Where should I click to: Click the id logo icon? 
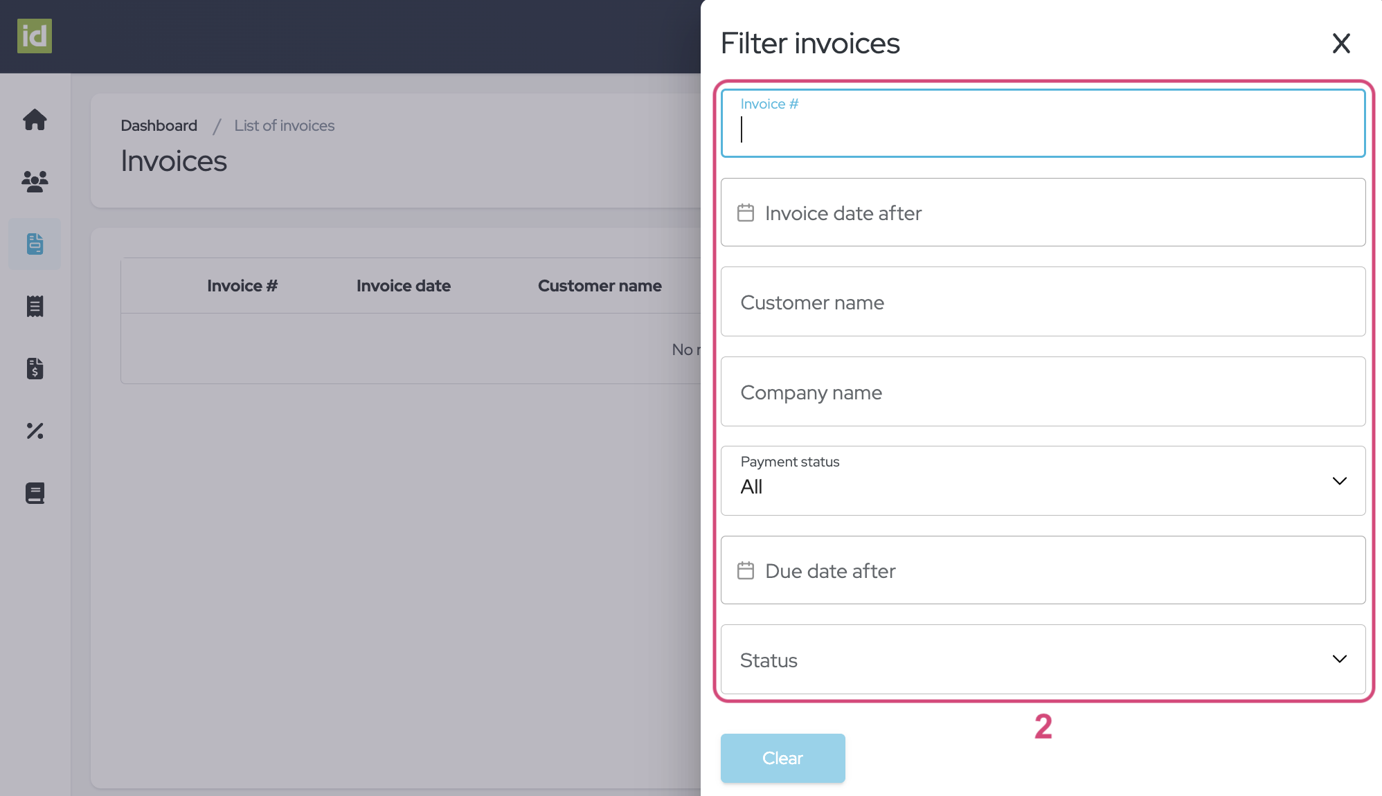35,36
